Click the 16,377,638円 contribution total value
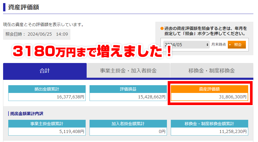 tap(70, 97)
